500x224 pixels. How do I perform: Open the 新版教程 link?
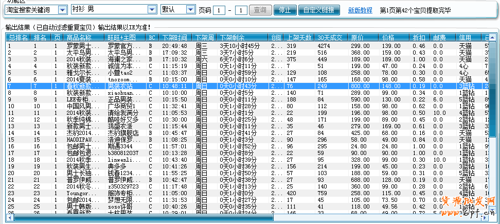360,10
